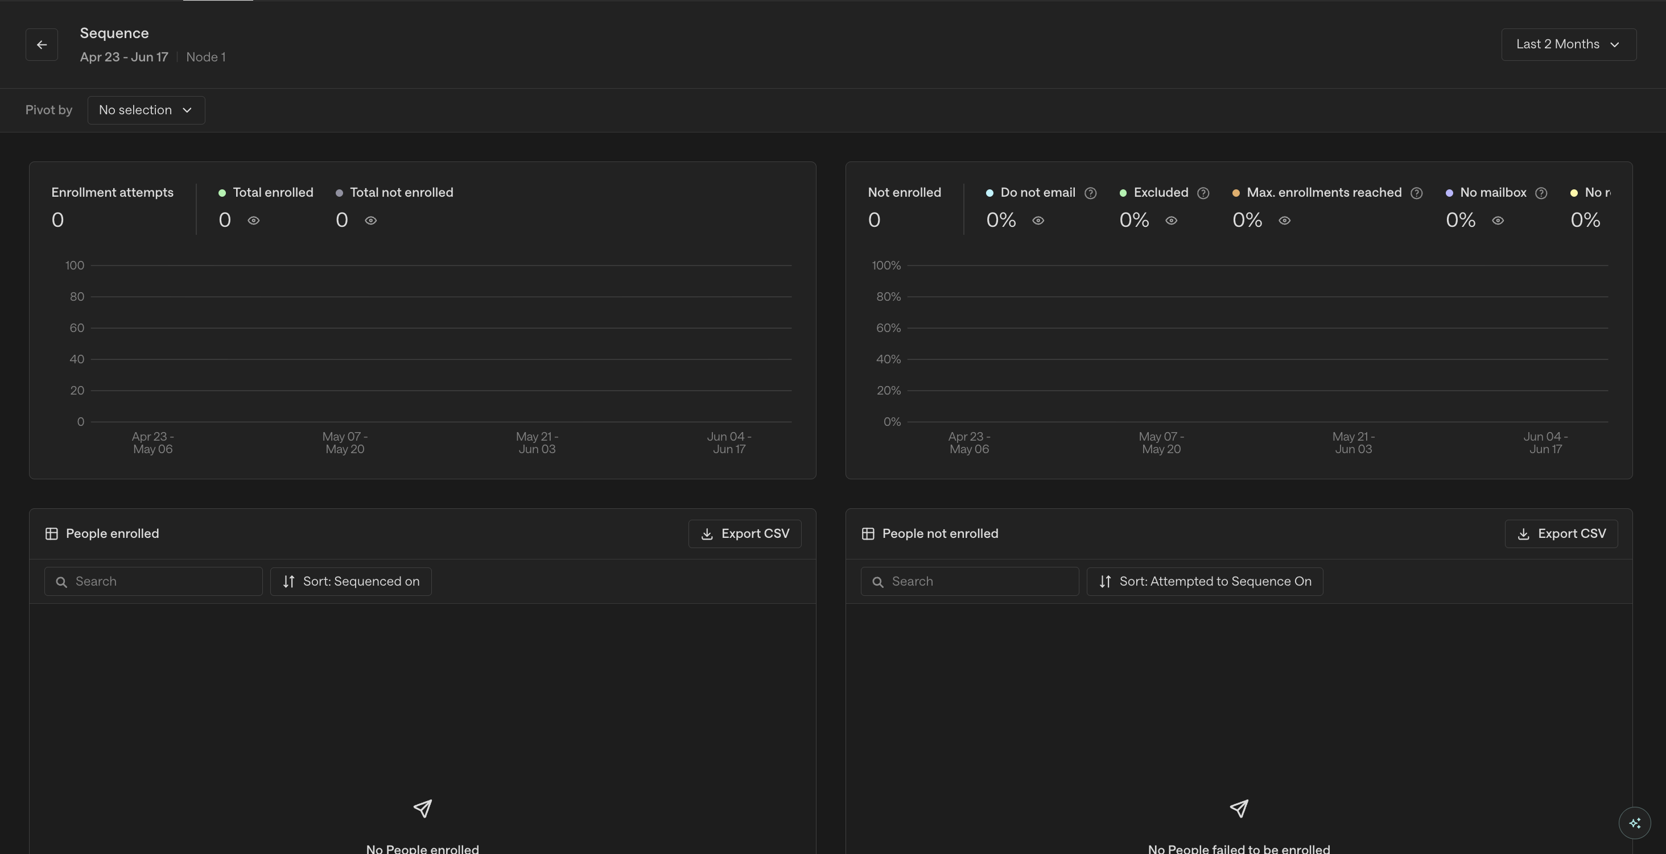Viewport: 1666px width, 854px height.
Task: Hide the Excluded series in chart
Action: click(1171, 221)
